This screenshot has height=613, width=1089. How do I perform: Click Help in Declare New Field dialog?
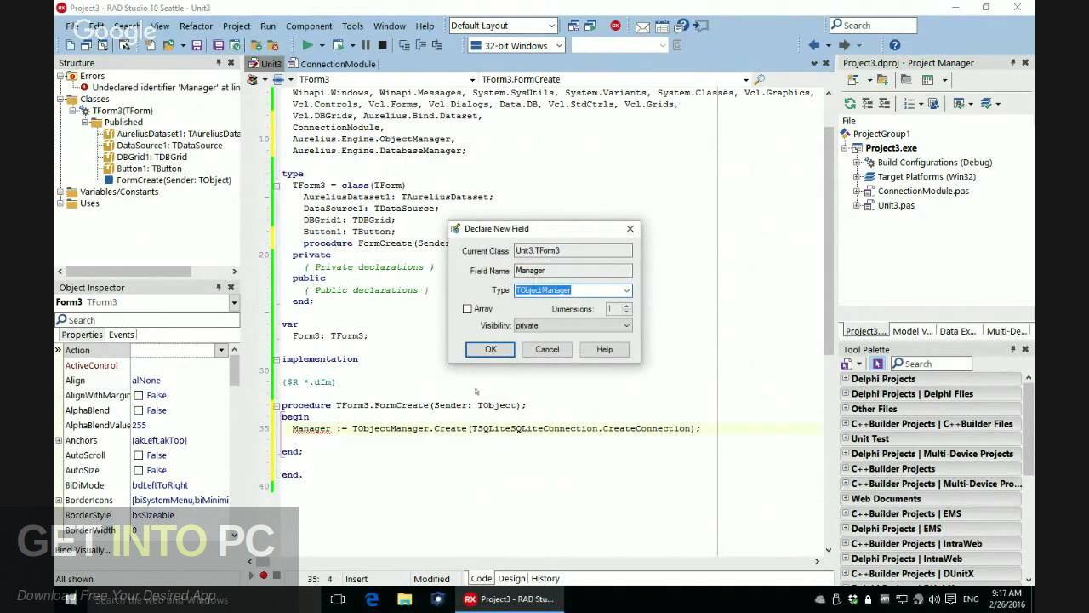[604, 349]
